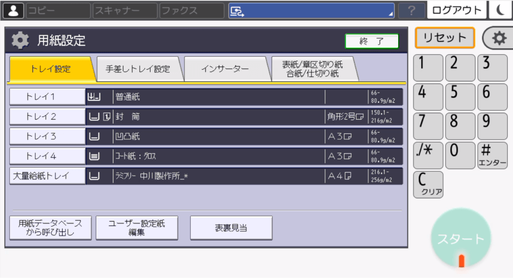Click the paper level icon for Tray 2

pyautogui.click(x=94, y=117)
